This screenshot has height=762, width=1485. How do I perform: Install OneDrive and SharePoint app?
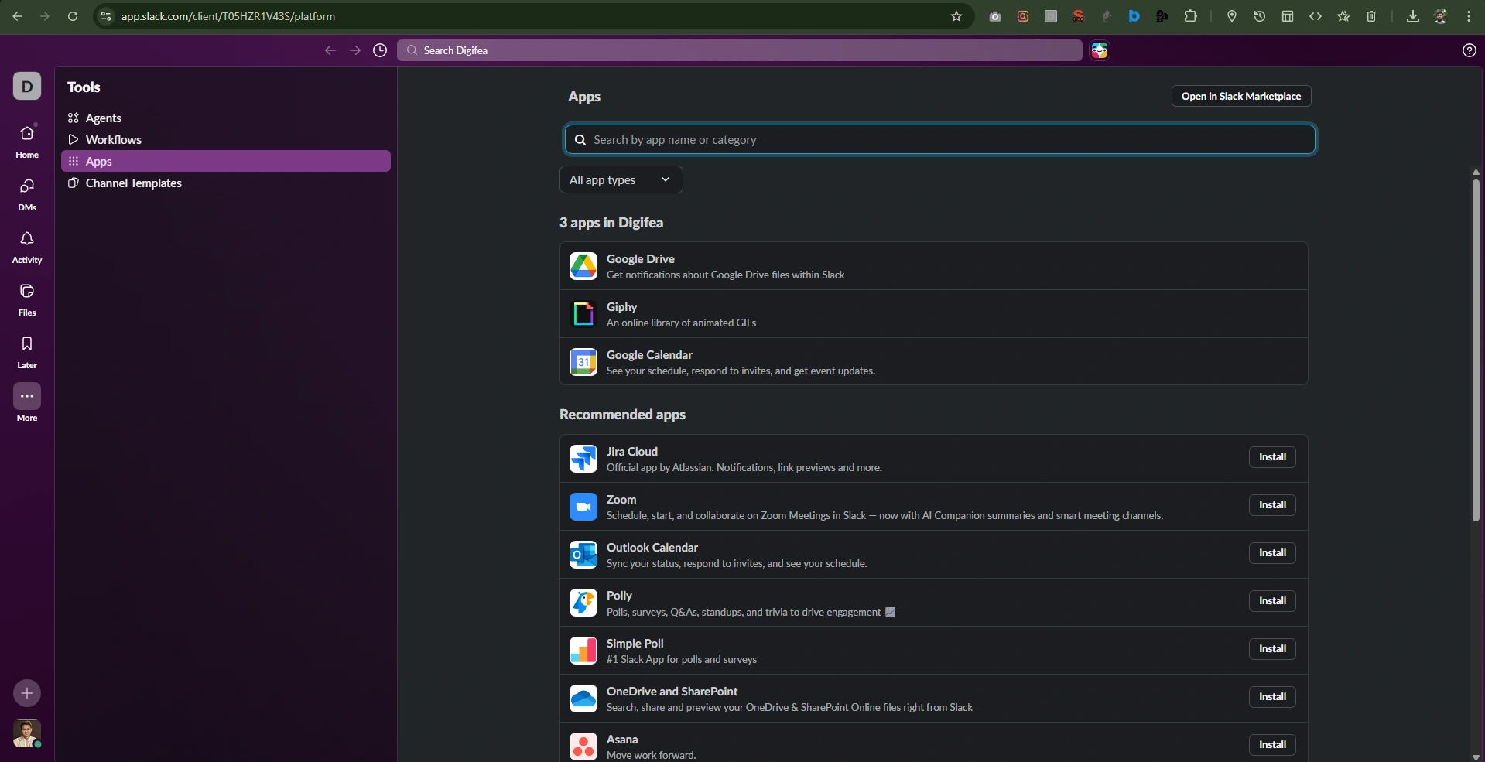(1272, 697)
